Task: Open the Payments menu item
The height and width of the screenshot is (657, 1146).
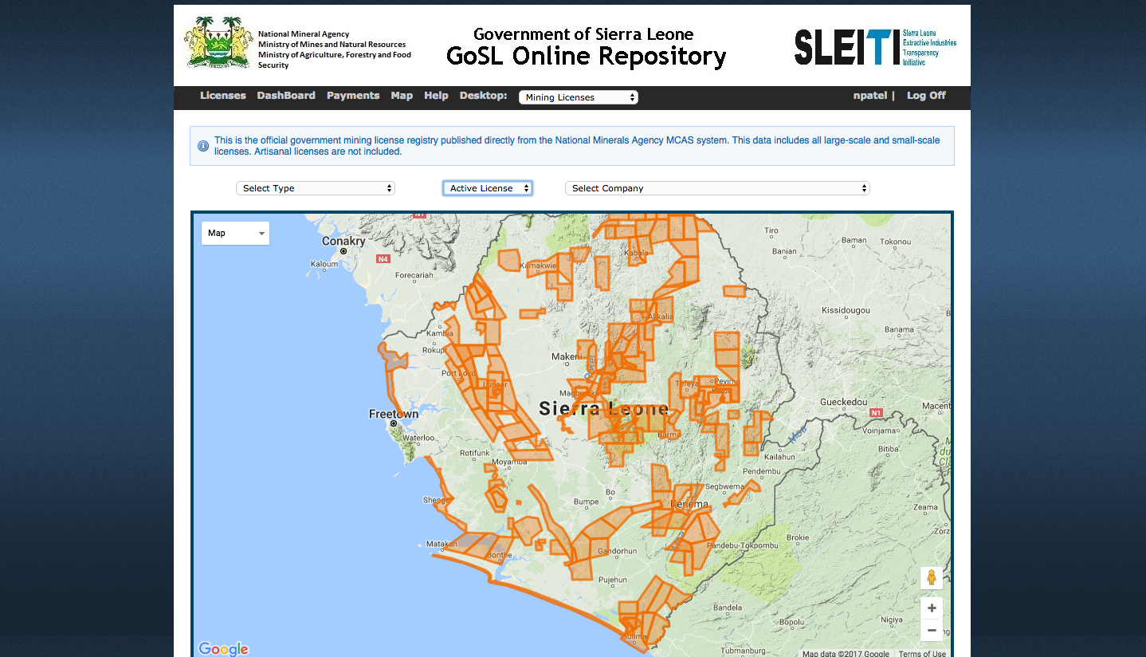Action: pos(353,96)
